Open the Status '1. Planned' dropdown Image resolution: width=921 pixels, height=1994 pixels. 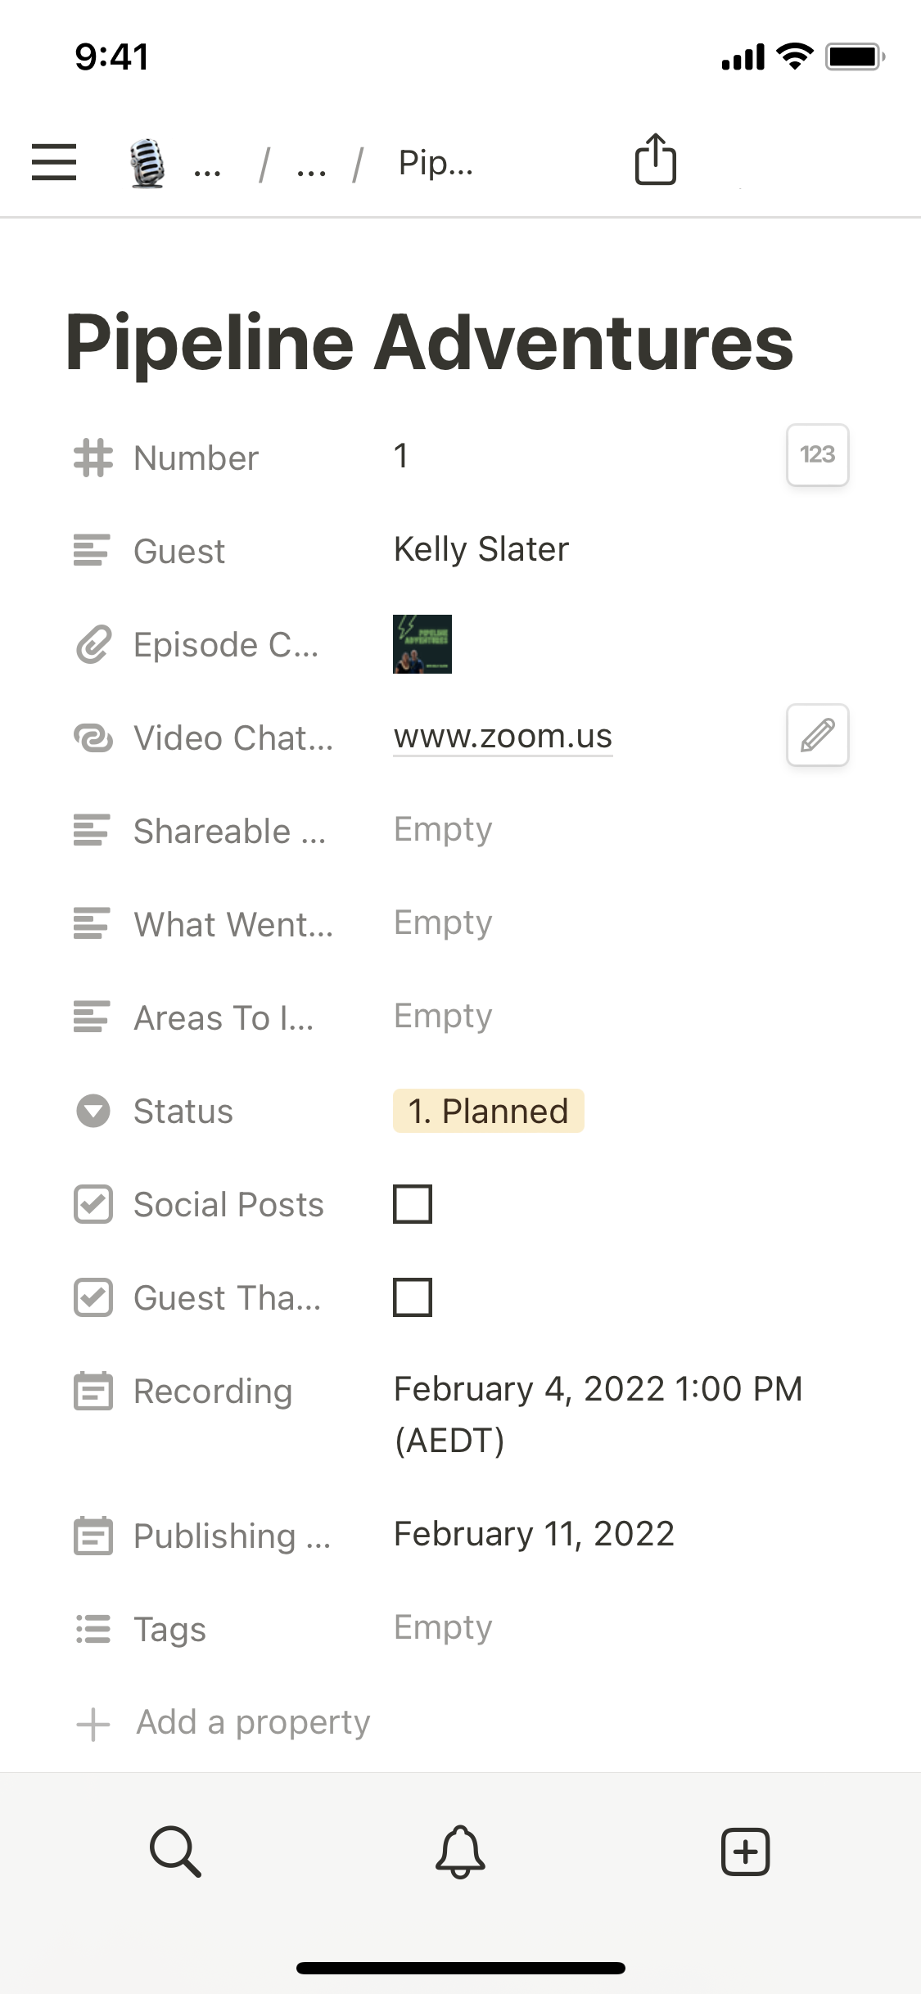pos(489,1111)
